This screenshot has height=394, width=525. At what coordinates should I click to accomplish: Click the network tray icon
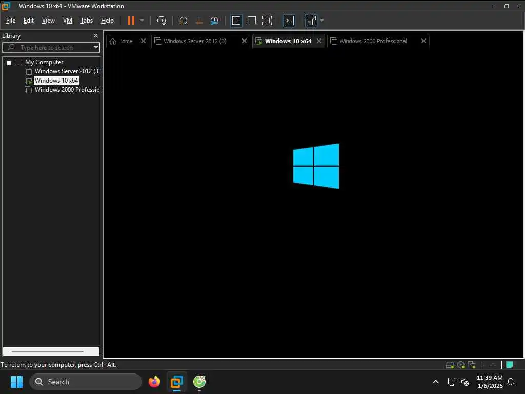(452, 382)
